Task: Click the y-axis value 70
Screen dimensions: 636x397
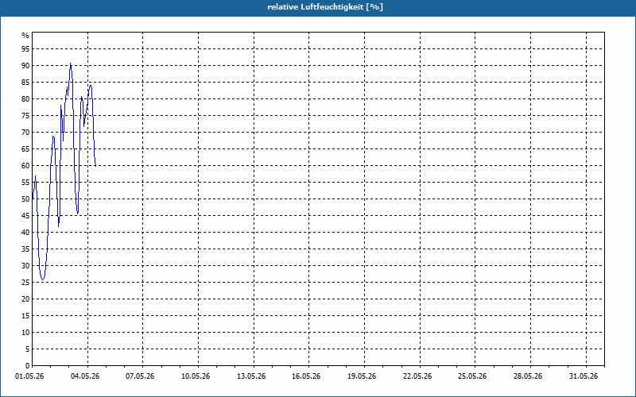Action: coord(25,132)
